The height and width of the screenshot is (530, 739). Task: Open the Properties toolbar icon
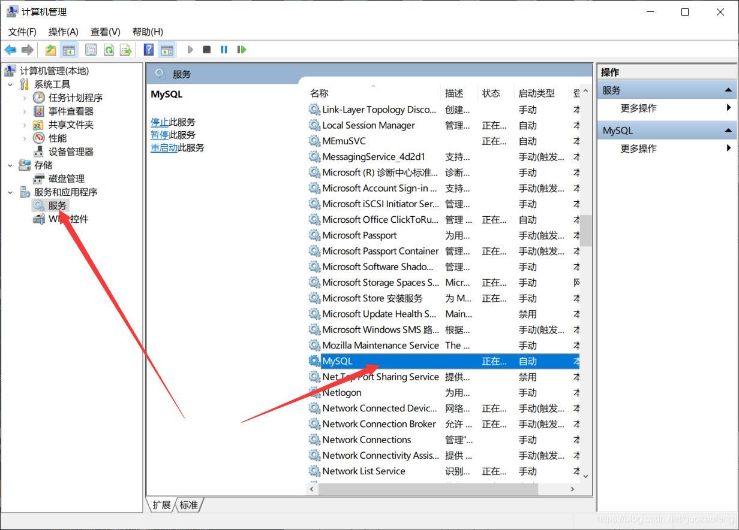[x=91, y=50]
